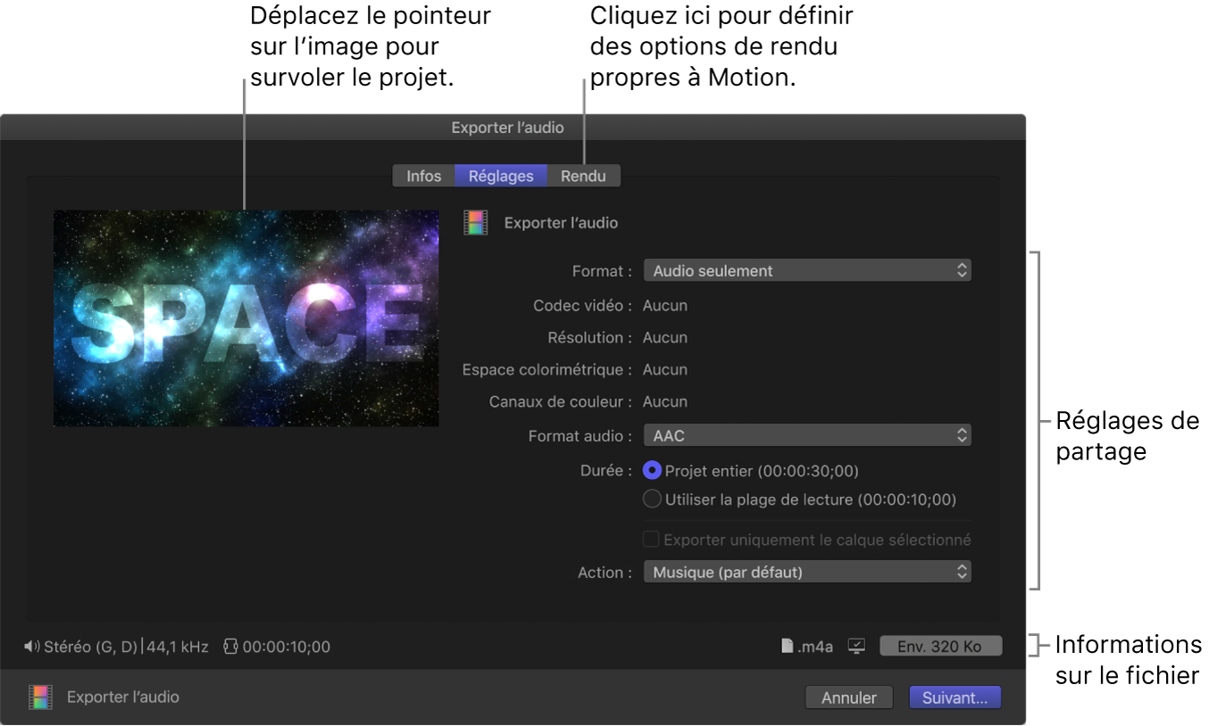This screenshot has height=726, width=1226.
Task: Open the Rendu tab
Action: 582,175
